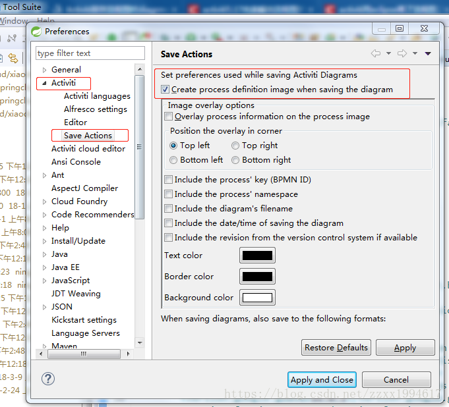Expand the Cloud Foundry tree node

tap(44, 202)
